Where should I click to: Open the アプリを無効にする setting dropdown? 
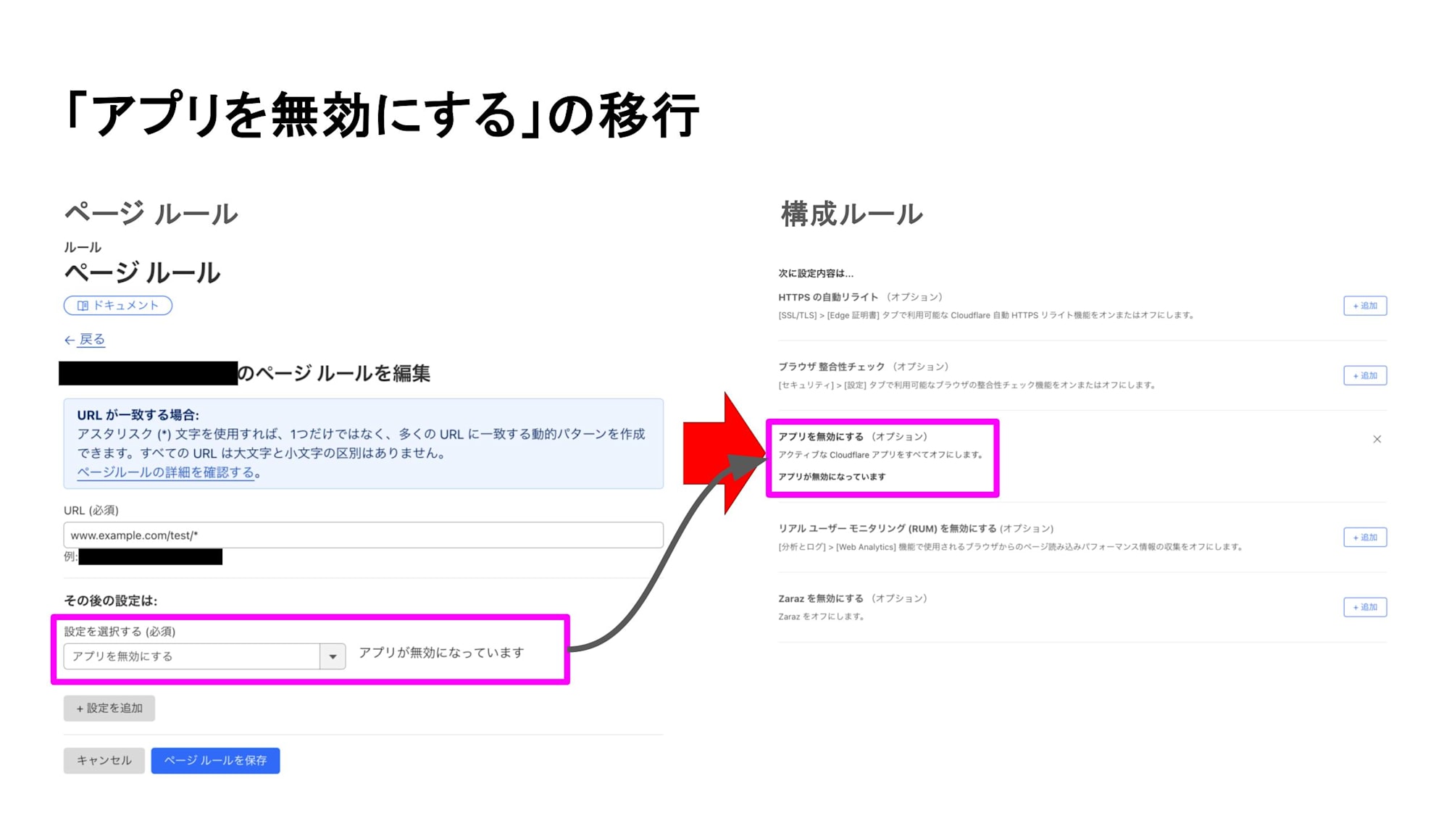(x=204, y=656)
